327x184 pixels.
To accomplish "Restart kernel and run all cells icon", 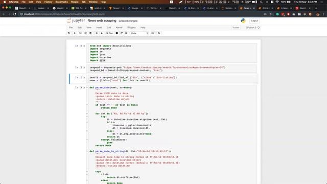I will [126, 33].
